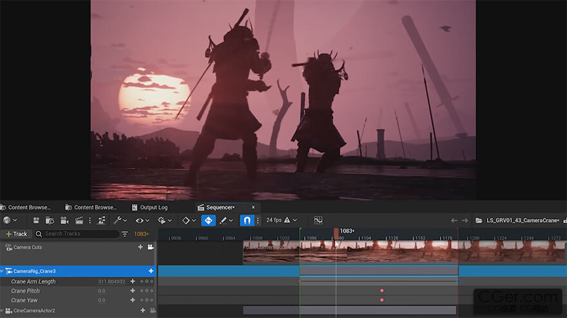567x318 pixels.
Task: Switch to the Output Log tab
Action: [x=149, y=208]
